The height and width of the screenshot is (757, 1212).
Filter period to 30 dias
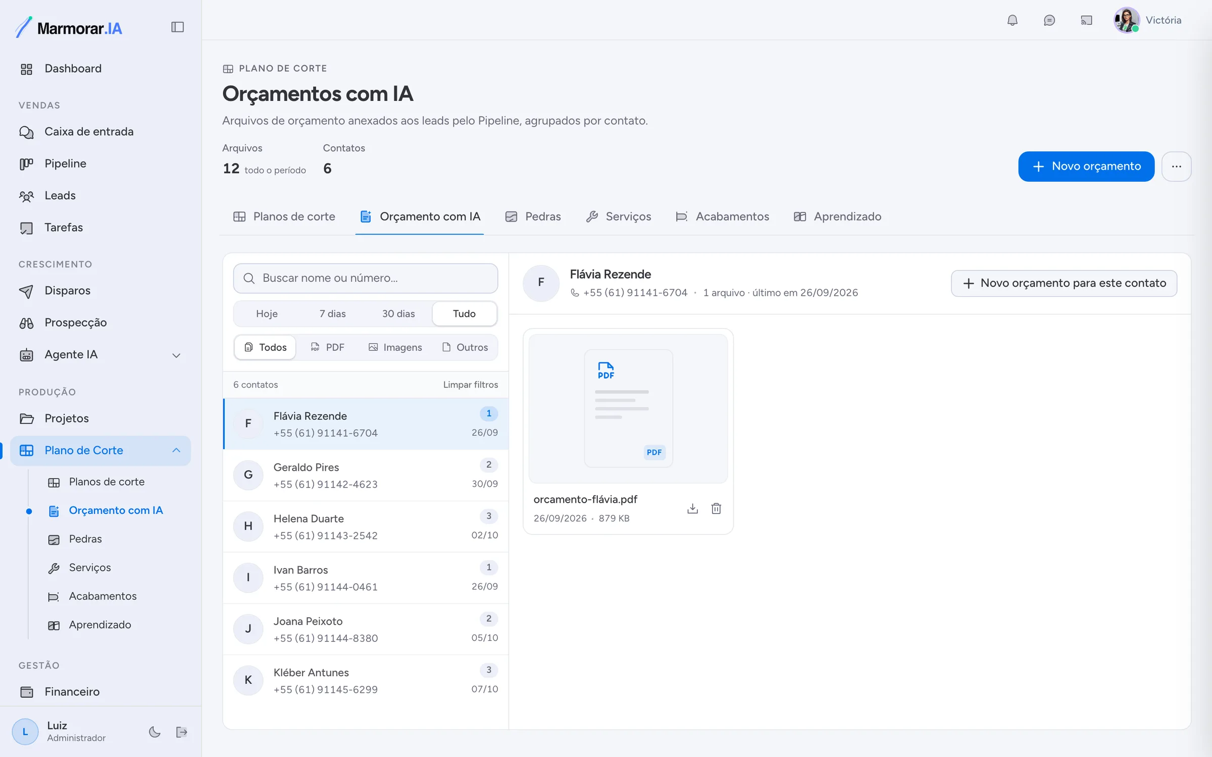pos(398,314)
